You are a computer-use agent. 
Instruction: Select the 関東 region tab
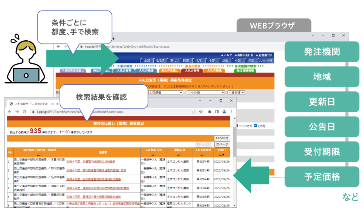pyautogui.click(x=186, y=61)
